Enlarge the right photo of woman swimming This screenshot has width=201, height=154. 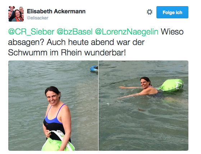tap(143, 105)
